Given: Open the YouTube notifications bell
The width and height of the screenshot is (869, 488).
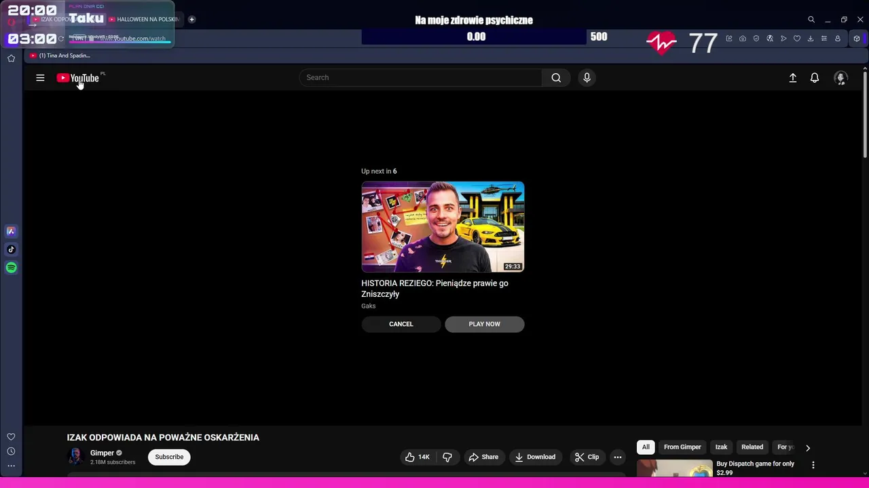Looking at the screenshot, I should click(815, 78).
